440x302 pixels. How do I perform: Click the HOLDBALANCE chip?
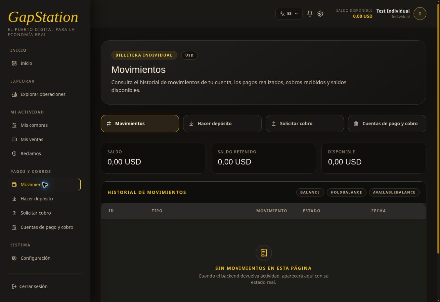tap(346, 192)
